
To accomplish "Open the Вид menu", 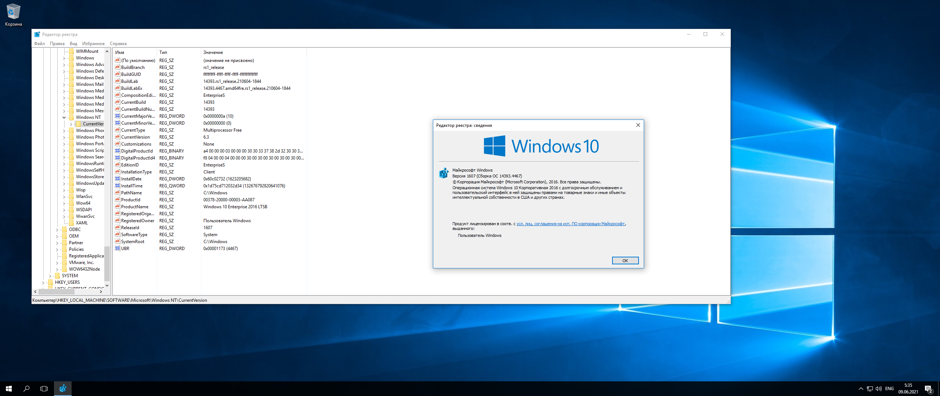I will pos(73,43).
